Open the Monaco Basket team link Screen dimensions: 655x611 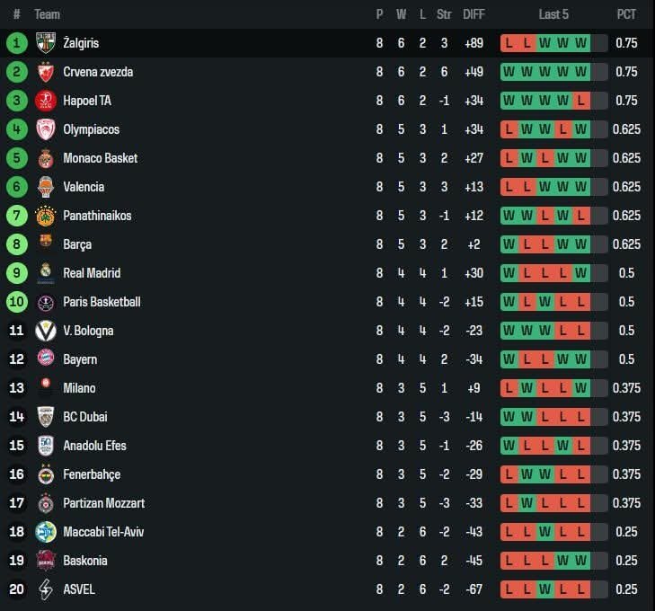pos(101,158)
